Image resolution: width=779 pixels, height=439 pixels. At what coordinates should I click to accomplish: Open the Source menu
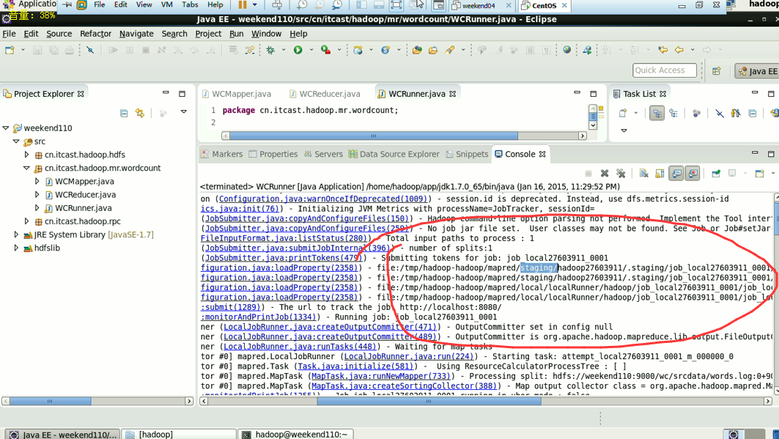(x=59, y=34)
